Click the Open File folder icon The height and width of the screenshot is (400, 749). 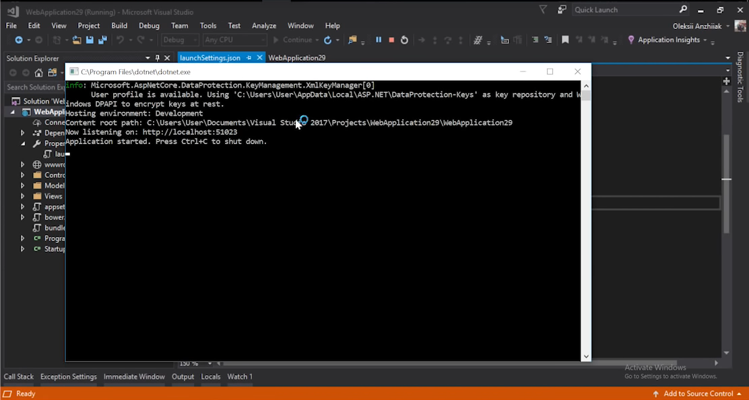[x=76, y=40]
